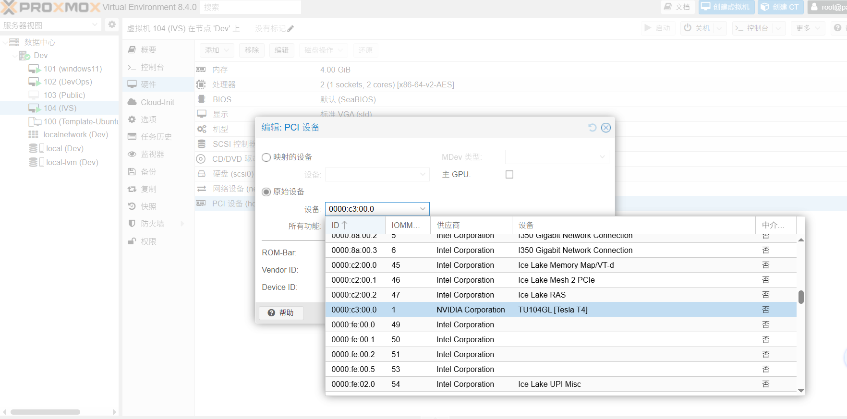This screenshot has width=847, height=419.
Task: Open the Summary (概要) tab
Action: 157,50
